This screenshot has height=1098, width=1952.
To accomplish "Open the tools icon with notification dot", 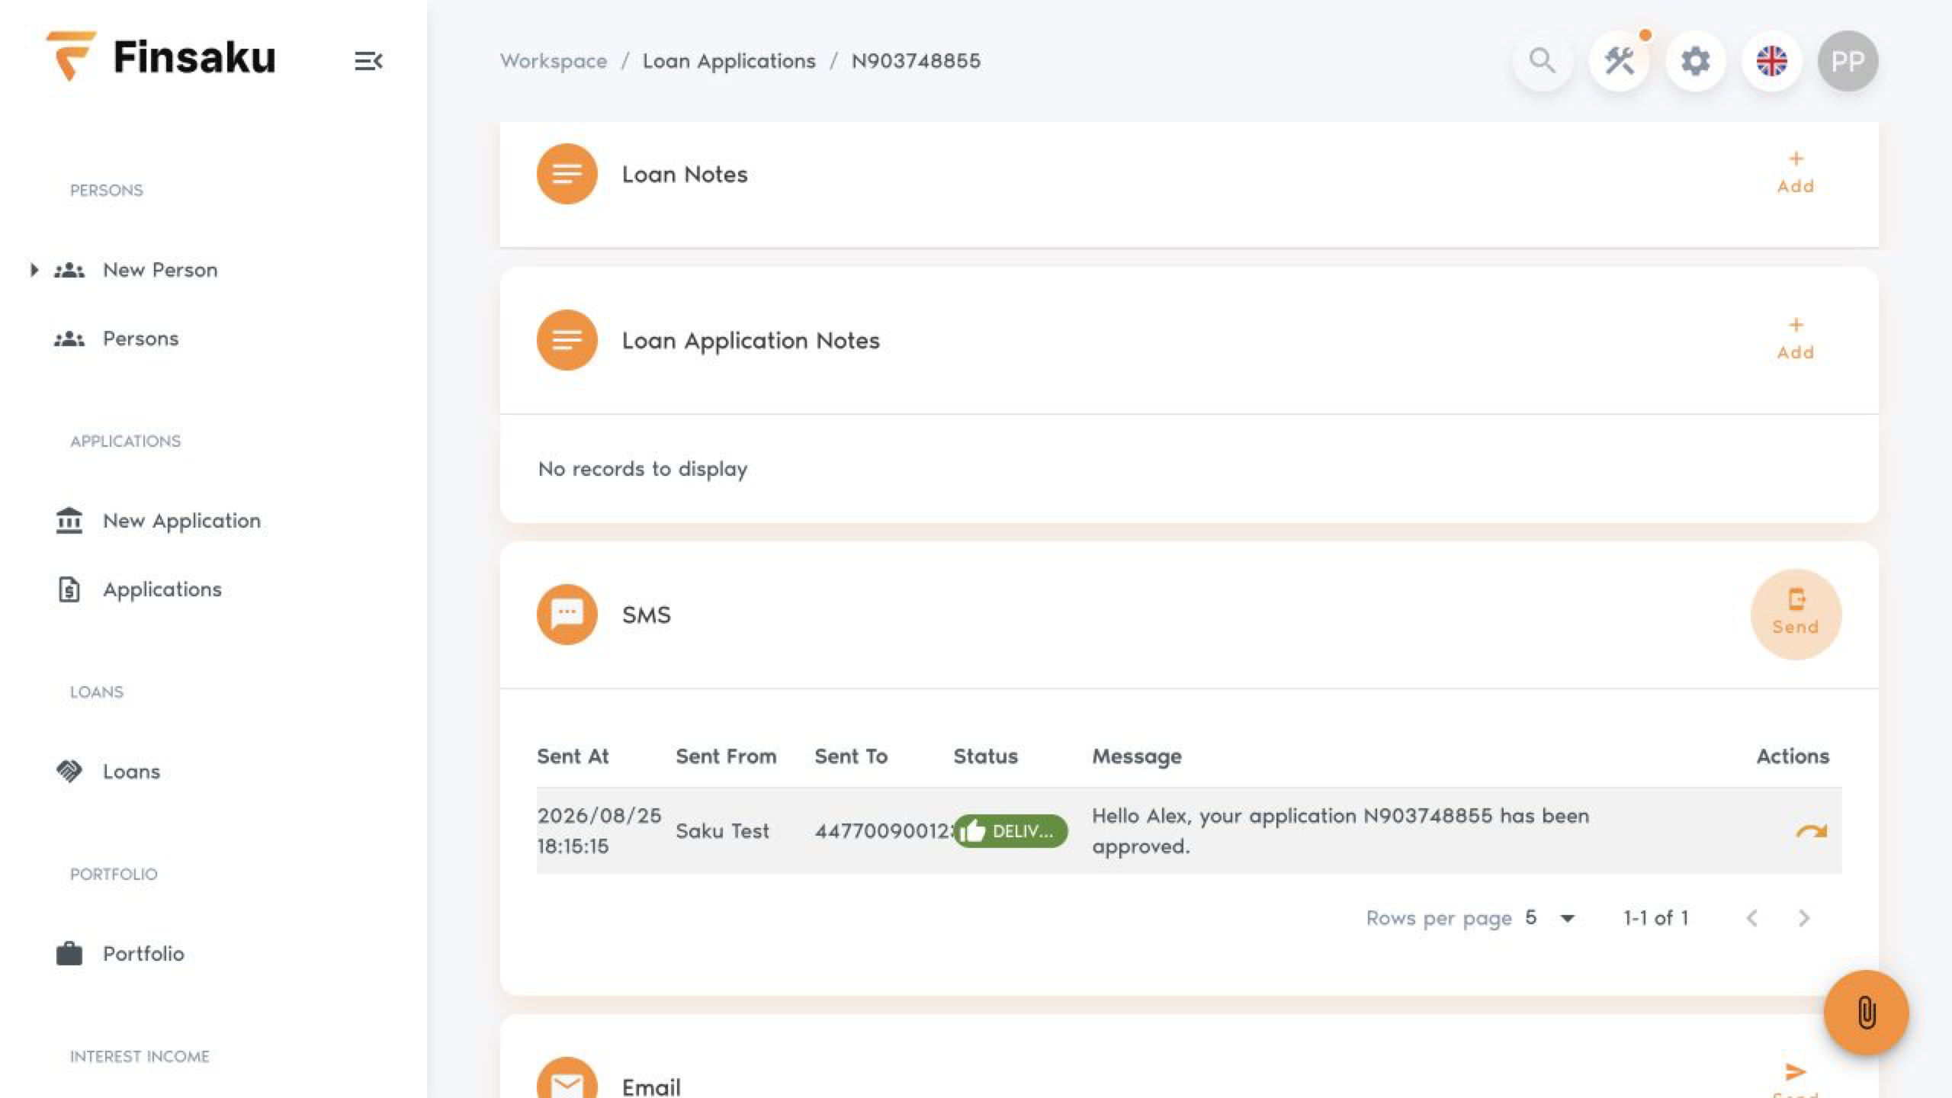I will tap(1620, 60).
